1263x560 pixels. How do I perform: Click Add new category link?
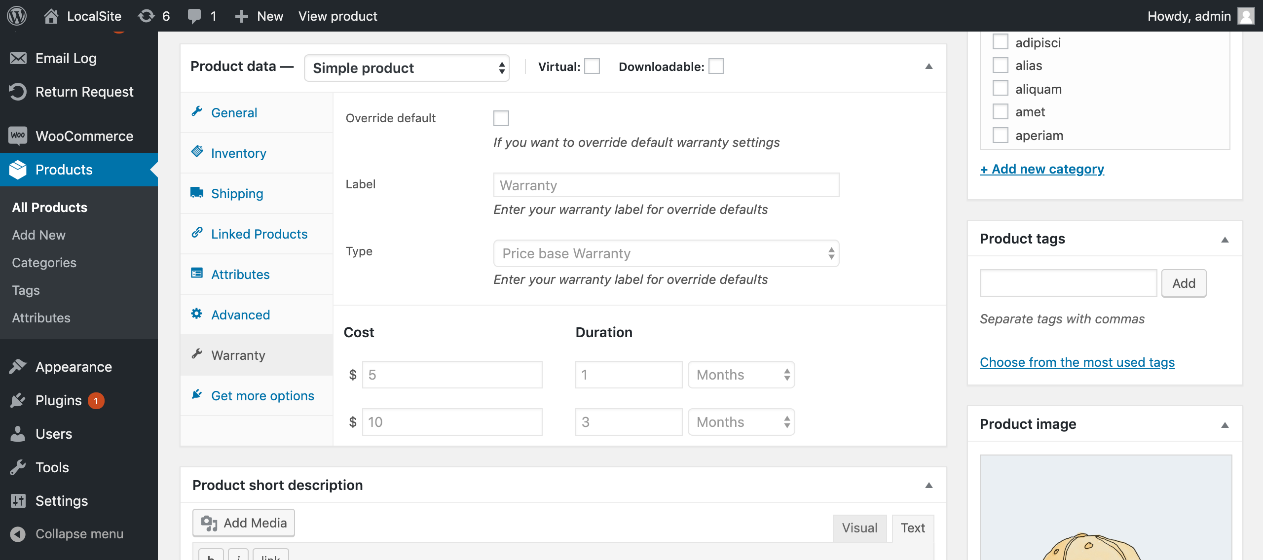(x=1041, y=168)
